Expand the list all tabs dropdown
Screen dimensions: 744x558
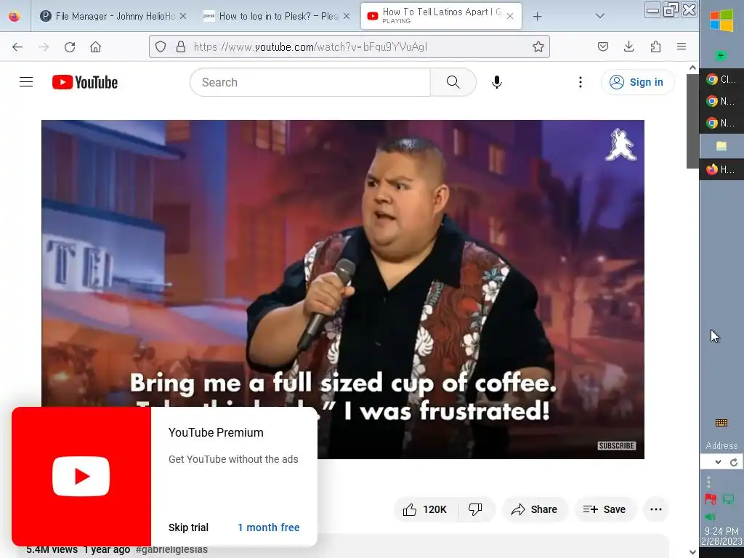tap(599, 16)
